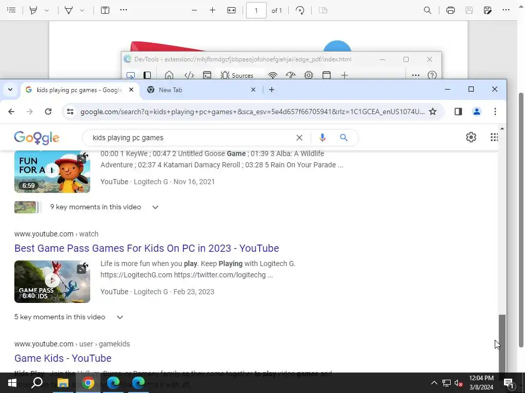Image resolution: width=525 pixels, height=393 pixels.
Task: Click the Chrome address bar URL
Action: (x=252, y=112)
